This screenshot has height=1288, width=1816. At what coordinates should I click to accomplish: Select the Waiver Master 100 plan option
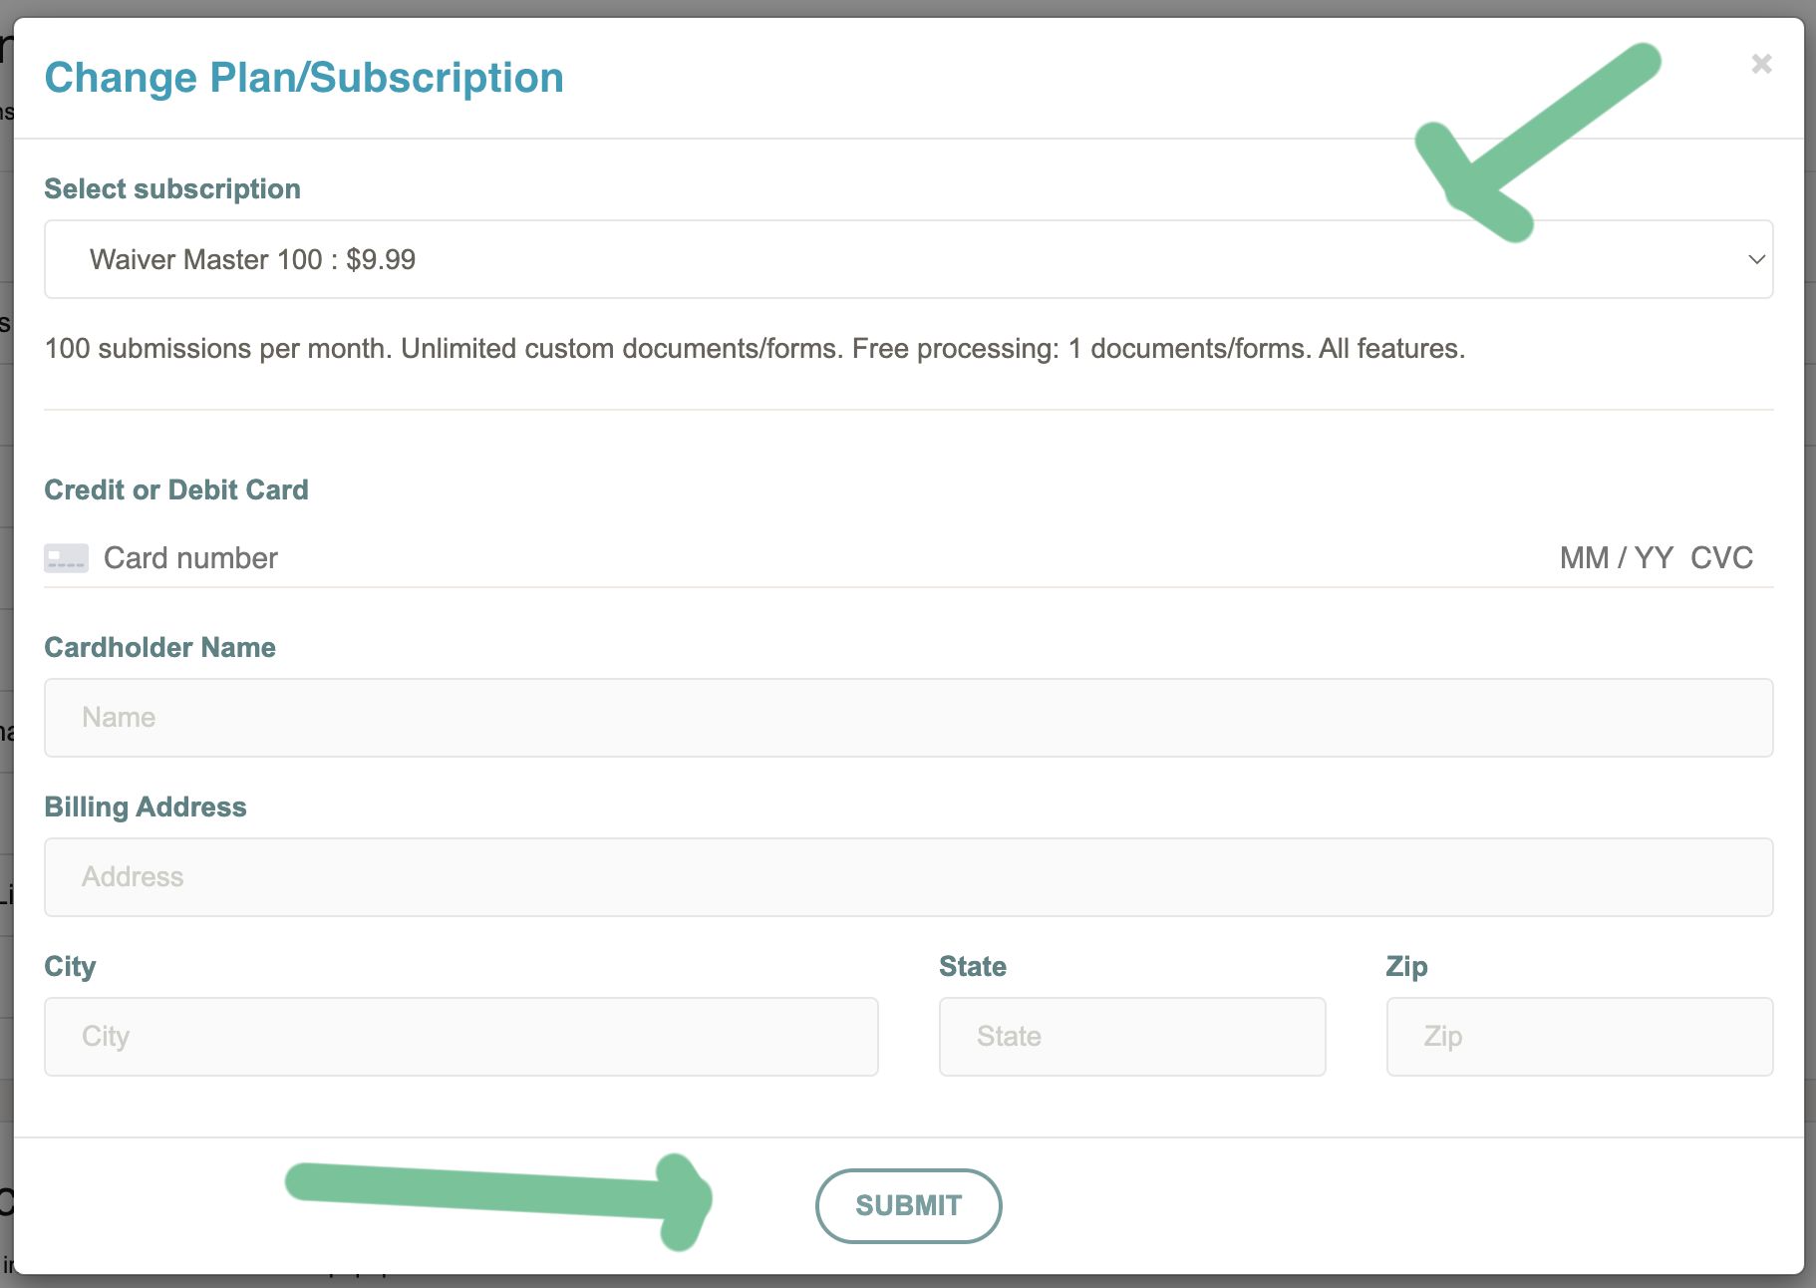click(x=252, y=259)
